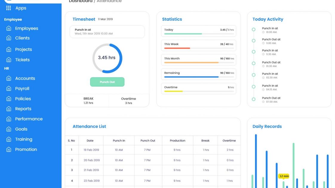
Task: Collapse the HR sidebar section
Action: 6,69
